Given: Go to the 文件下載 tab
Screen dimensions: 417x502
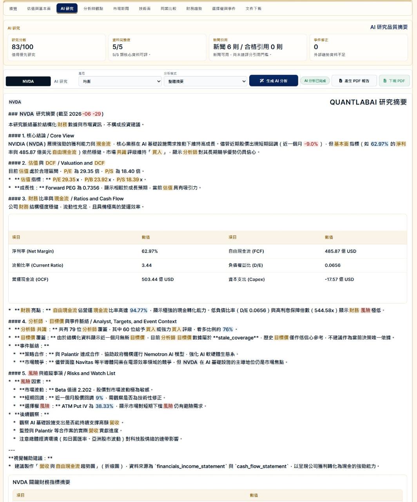Looking at the screenshot, I should tap(253, 8).
